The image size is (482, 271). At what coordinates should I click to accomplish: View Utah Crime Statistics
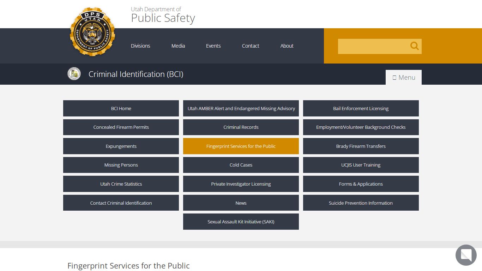tap(121, 184)
